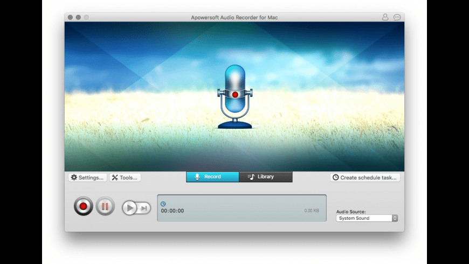Viewport: 469px width, 264px height.
Task: Open the Settings dialog
Action: point(88,178)
